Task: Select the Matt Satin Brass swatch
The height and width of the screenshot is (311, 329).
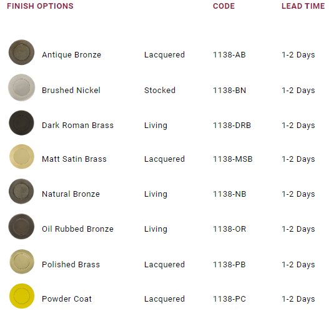Action: click(22, 157)
